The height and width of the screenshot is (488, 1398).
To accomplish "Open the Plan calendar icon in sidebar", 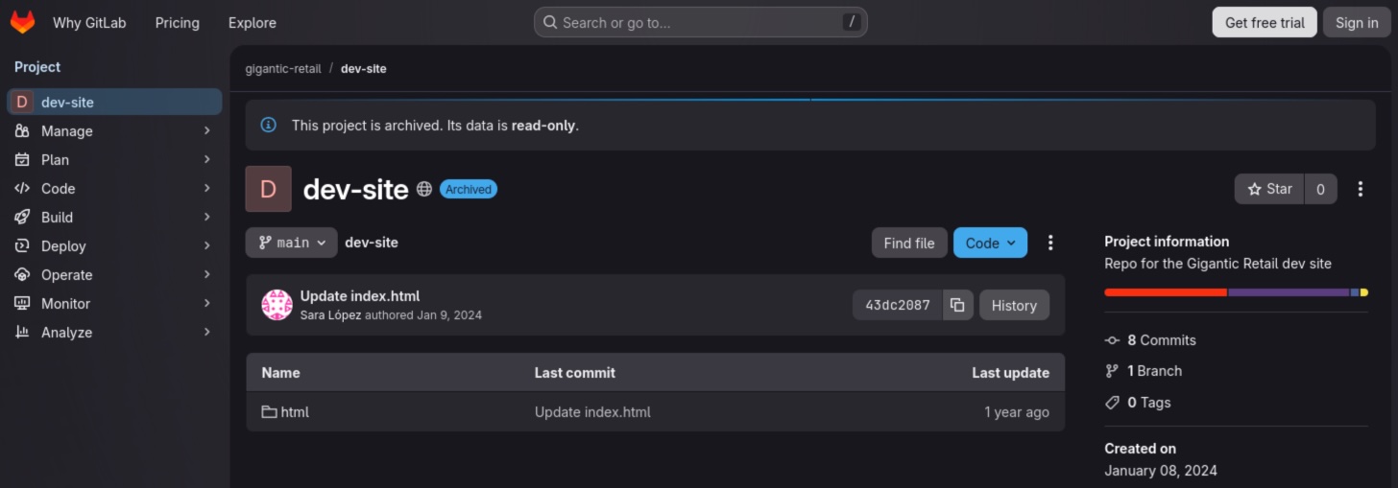I will click(x=22, y=159).
